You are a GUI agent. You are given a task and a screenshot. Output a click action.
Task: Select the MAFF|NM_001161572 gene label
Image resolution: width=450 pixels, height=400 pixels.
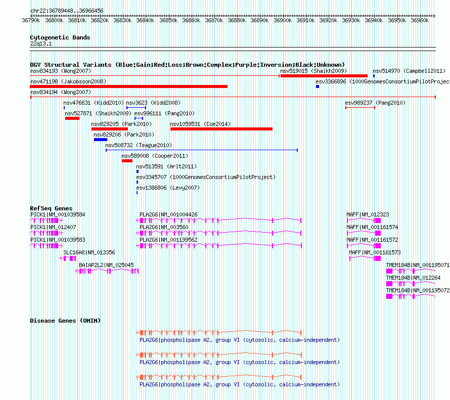[372, 240]
